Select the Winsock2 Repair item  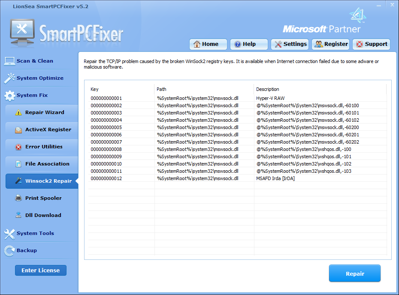coord(42,181)
